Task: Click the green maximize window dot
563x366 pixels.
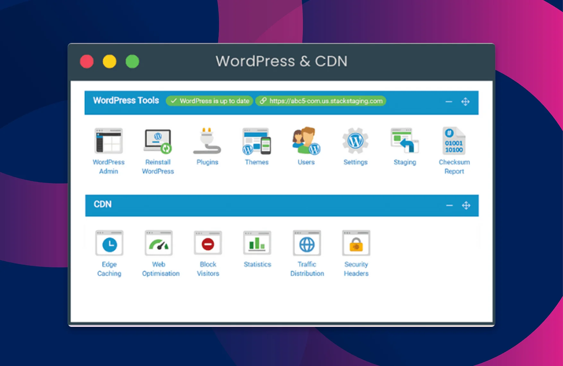Action: [132, 61]
